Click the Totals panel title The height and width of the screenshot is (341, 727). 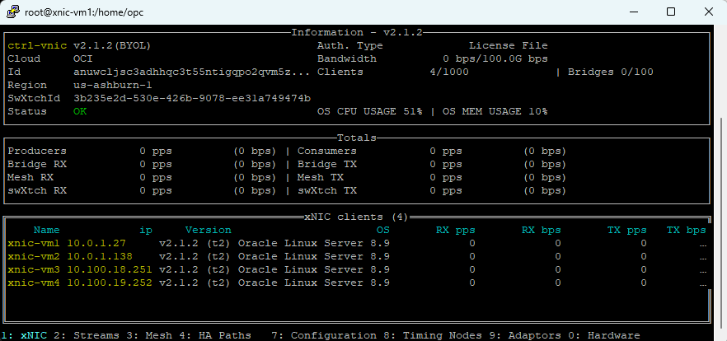pyautogui.click(x=357, y=138)
